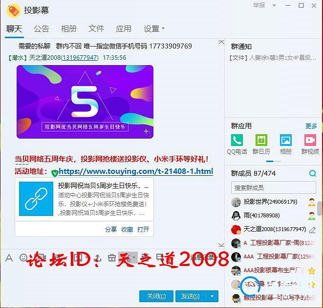
Task: Open the purple number 5 image
Action: pos(85,102)
